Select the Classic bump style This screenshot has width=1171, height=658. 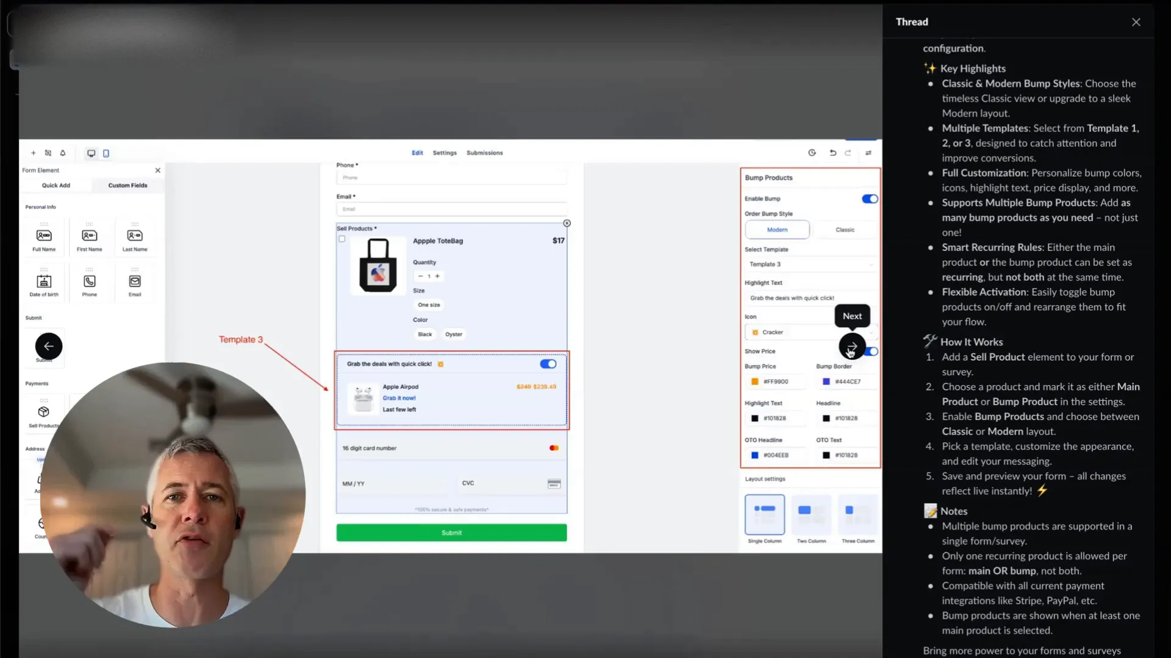[845, 230]
